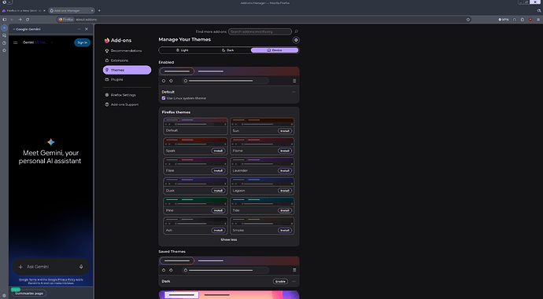This screenshot has width=543, height=299.
Task: Open the Gemini model selector dropdown
Action: coord(38,42)
